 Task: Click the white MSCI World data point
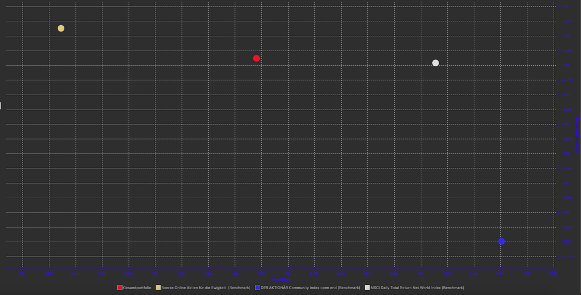(435, 63)
